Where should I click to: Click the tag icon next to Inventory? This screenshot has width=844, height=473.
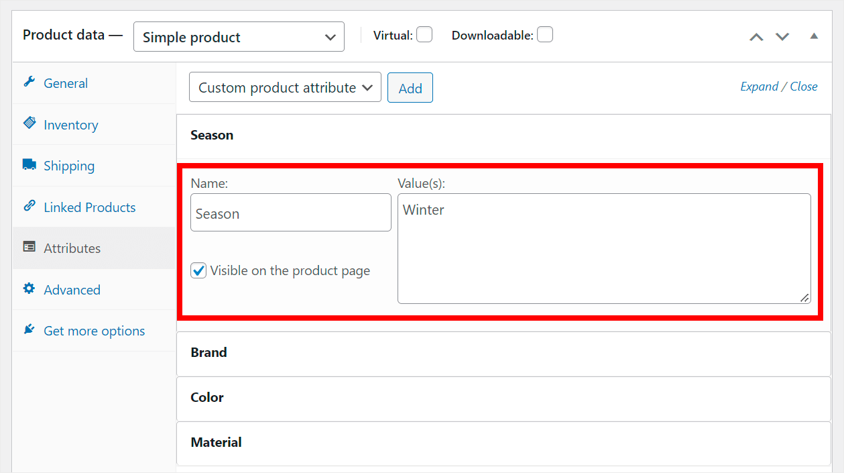point(28,123)
